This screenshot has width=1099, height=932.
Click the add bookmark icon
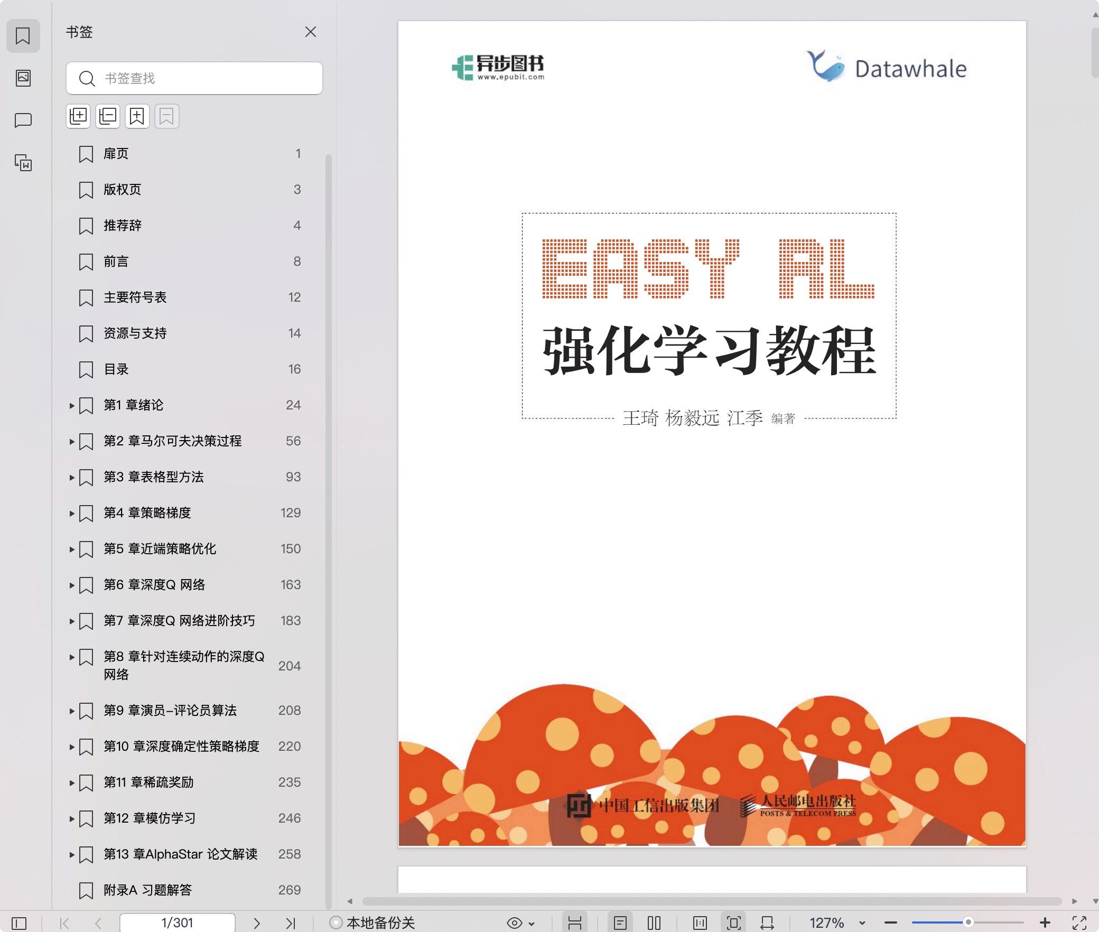tap(137, 116)
